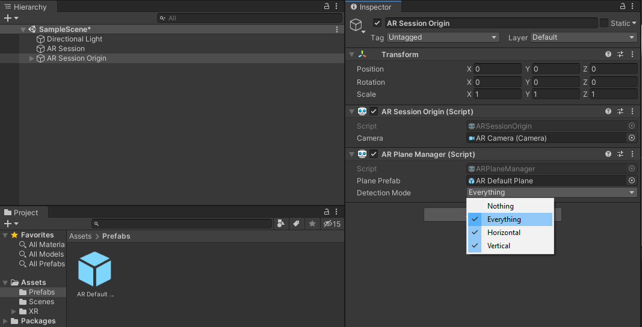Click the Plane Prefab object picker circle

[x=632, y=181]
